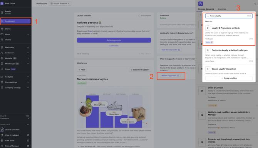Expand the Website sidebar section
The width and height of the screenshot is (258, 148).
(28, 58)
